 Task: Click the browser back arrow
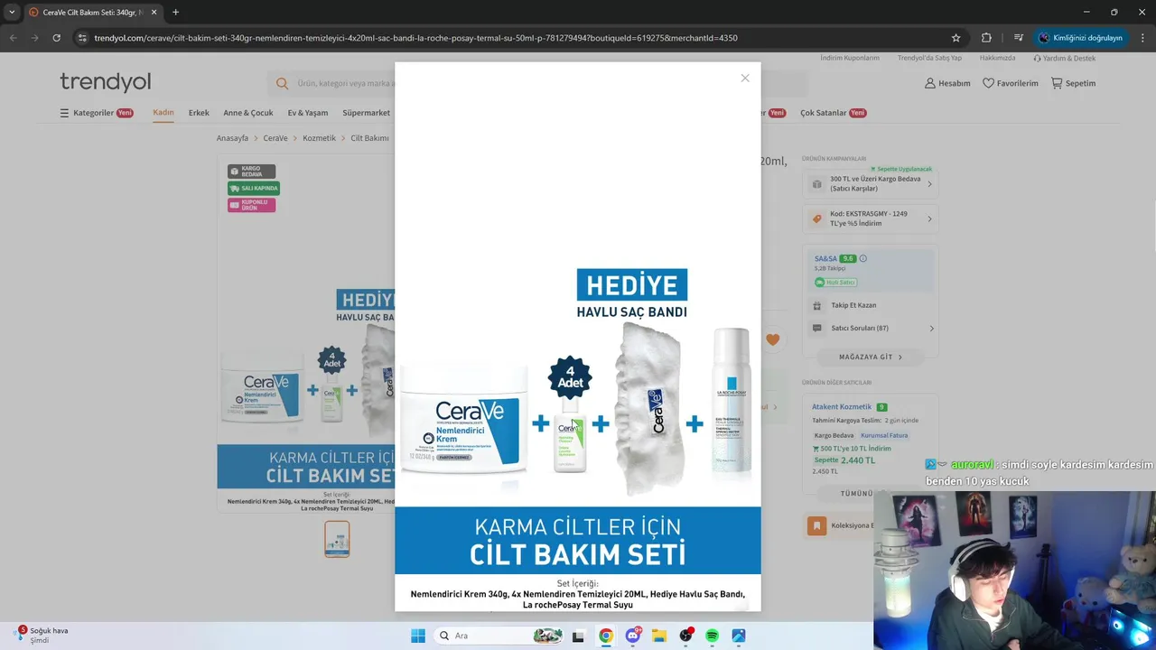[13, 38]
